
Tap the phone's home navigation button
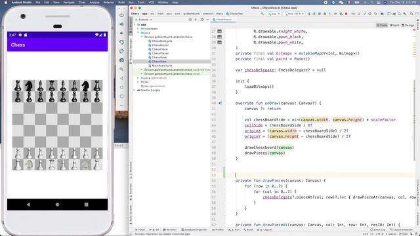[x=57, y=205]
